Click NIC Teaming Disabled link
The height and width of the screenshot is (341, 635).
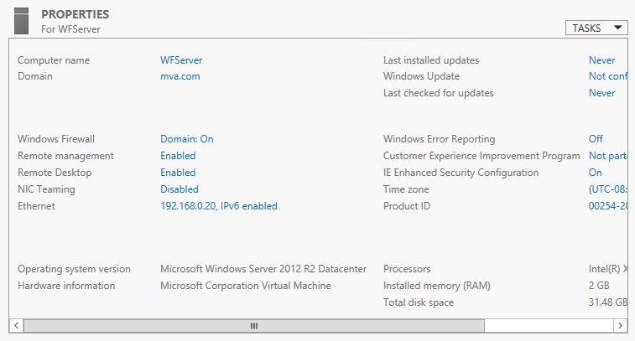point(180,189)
